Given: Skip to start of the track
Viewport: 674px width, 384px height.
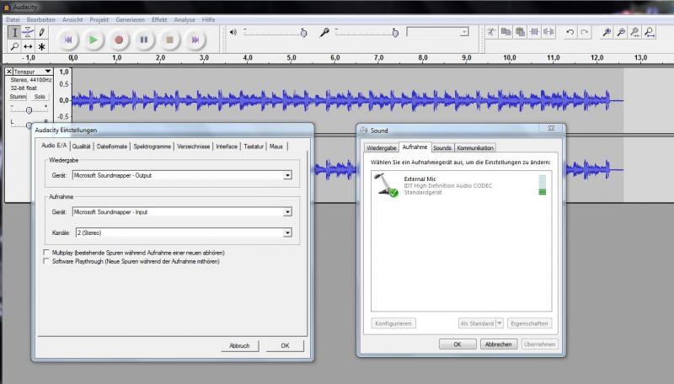Looking at the screenshot, I should tap(68, 39).
